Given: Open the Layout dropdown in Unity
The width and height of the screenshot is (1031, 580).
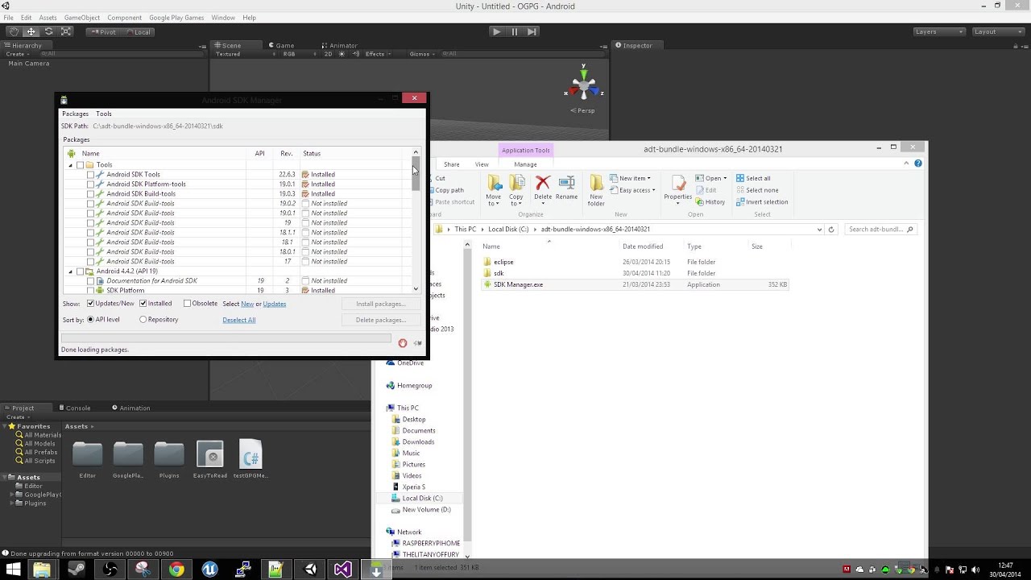Looking at the screenshot, I should 998,31.
